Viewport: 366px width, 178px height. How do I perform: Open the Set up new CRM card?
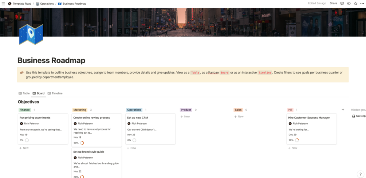coord(150,129)
